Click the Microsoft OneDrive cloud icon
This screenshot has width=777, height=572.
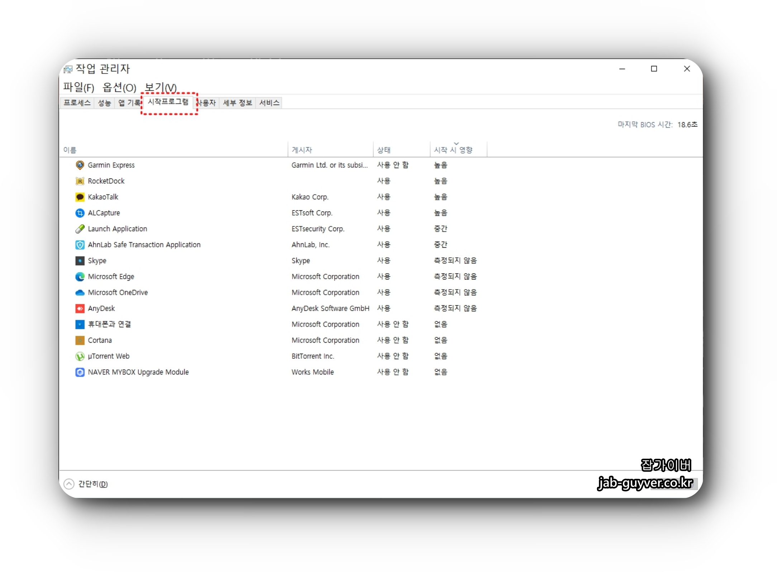tap(80, 292)
